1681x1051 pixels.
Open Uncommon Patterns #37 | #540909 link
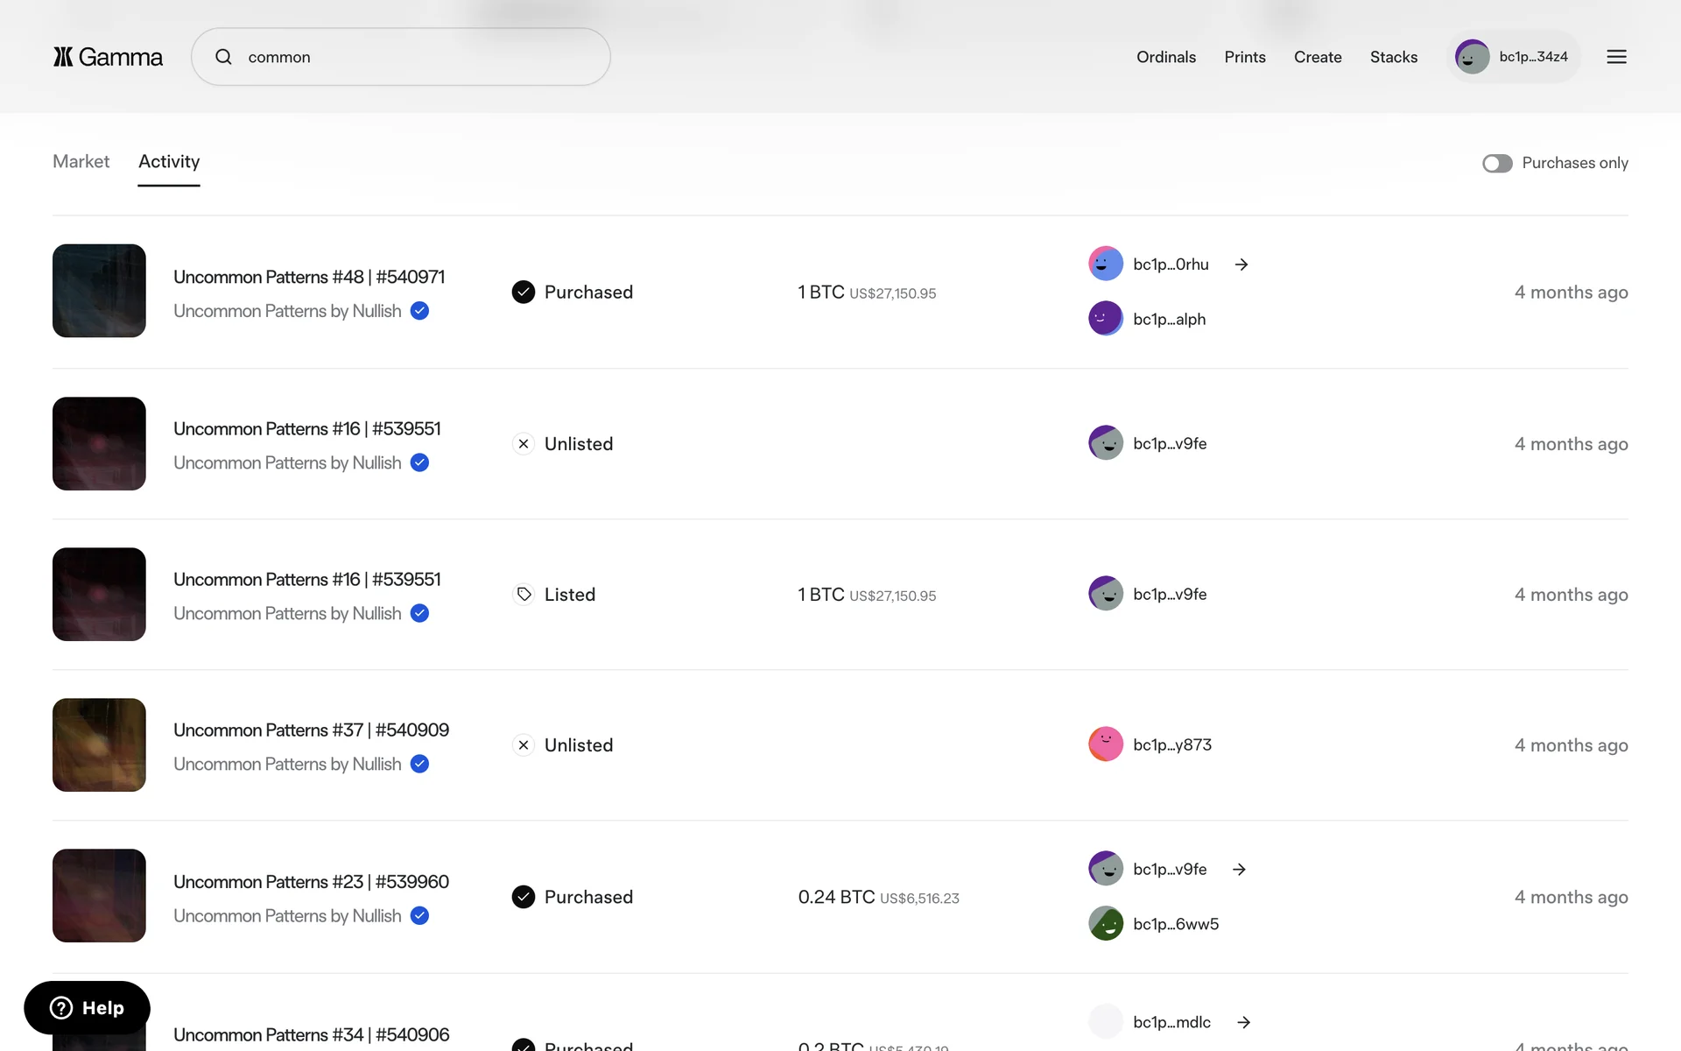(311, 730)
